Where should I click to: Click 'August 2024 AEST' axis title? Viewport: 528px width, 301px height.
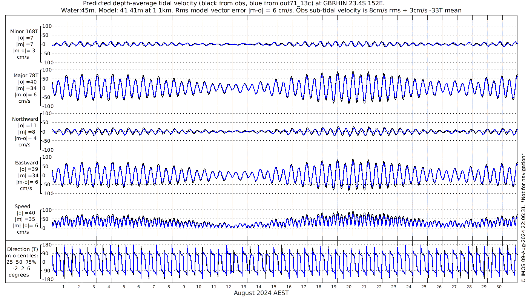pos(261,293)
